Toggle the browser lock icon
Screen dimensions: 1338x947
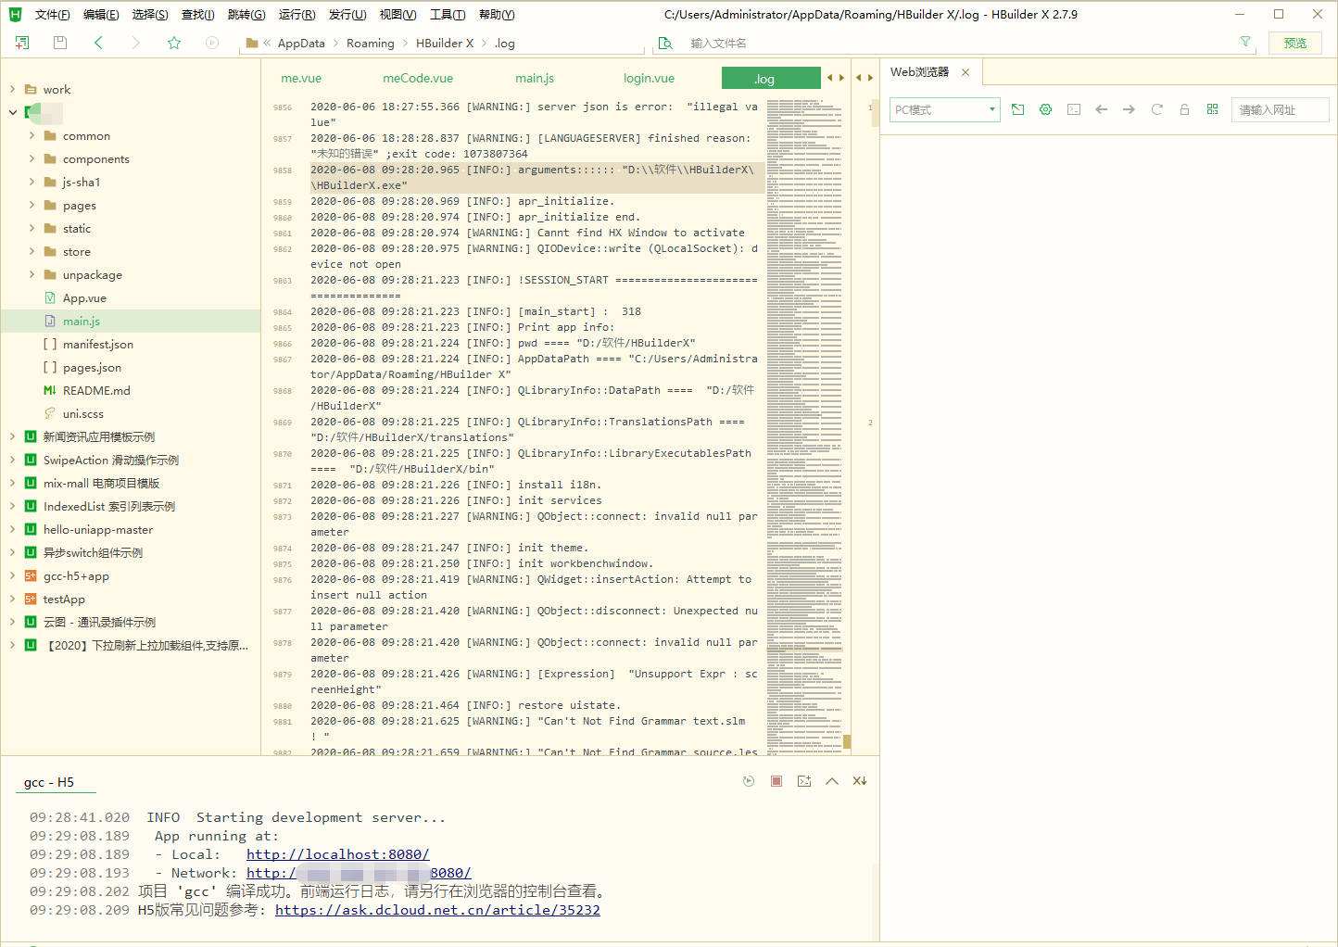point(1184,109)
